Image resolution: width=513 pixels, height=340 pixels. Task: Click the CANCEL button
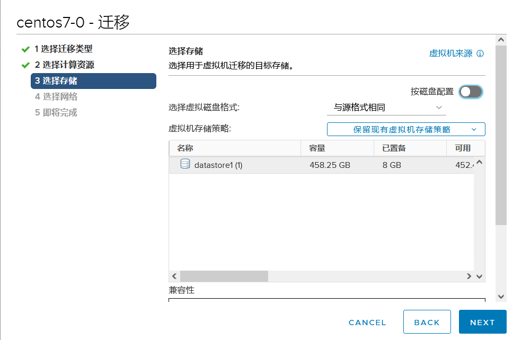pos(367,322)
